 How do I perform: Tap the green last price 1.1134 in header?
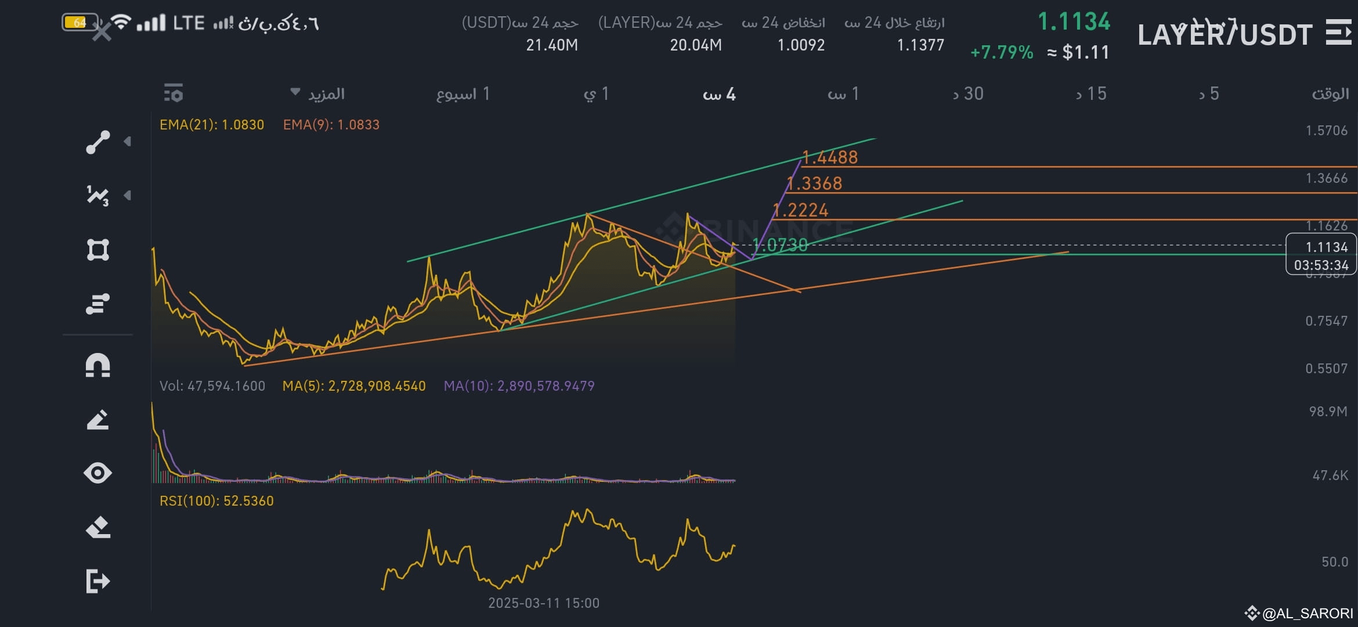[1074, 22]
